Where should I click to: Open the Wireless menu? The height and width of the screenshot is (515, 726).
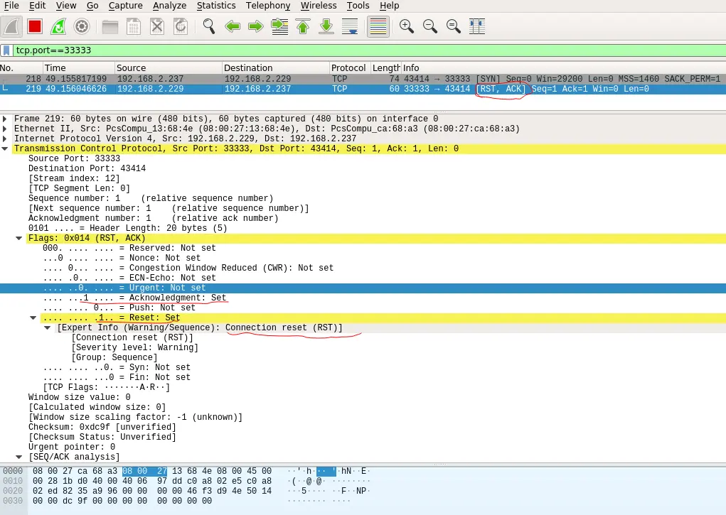[319, 6]
